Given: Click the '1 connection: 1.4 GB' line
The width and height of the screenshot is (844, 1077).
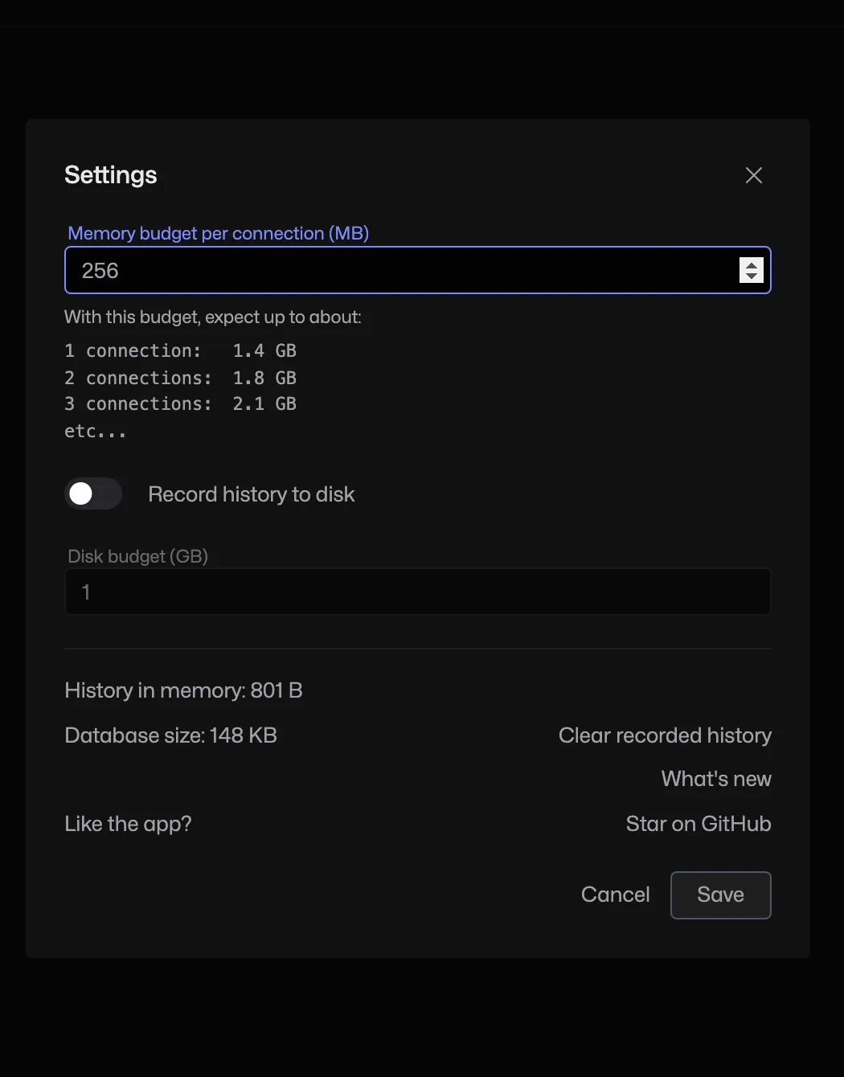Looking at the screenshot, I should [180, 350].
